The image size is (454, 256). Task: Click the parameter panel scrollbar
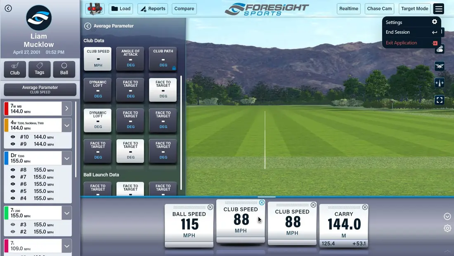181,133
